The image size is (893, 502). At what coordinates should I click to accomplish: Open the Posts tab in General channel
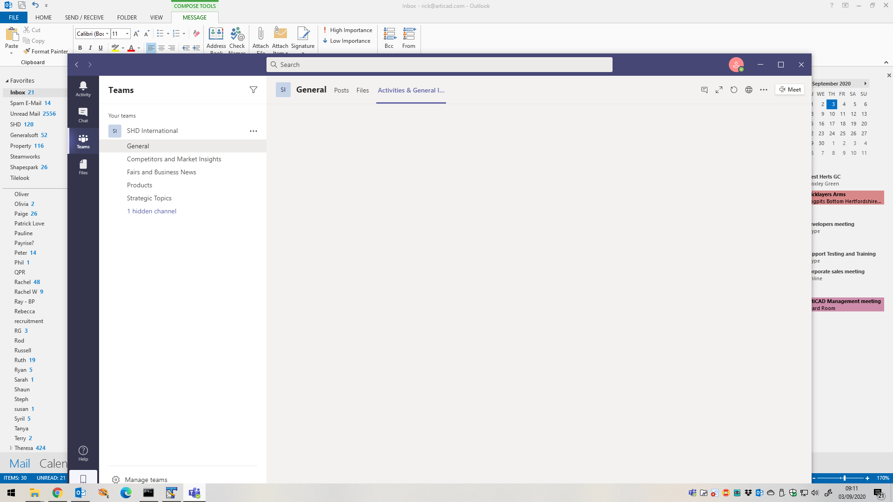tap(341, 90)
